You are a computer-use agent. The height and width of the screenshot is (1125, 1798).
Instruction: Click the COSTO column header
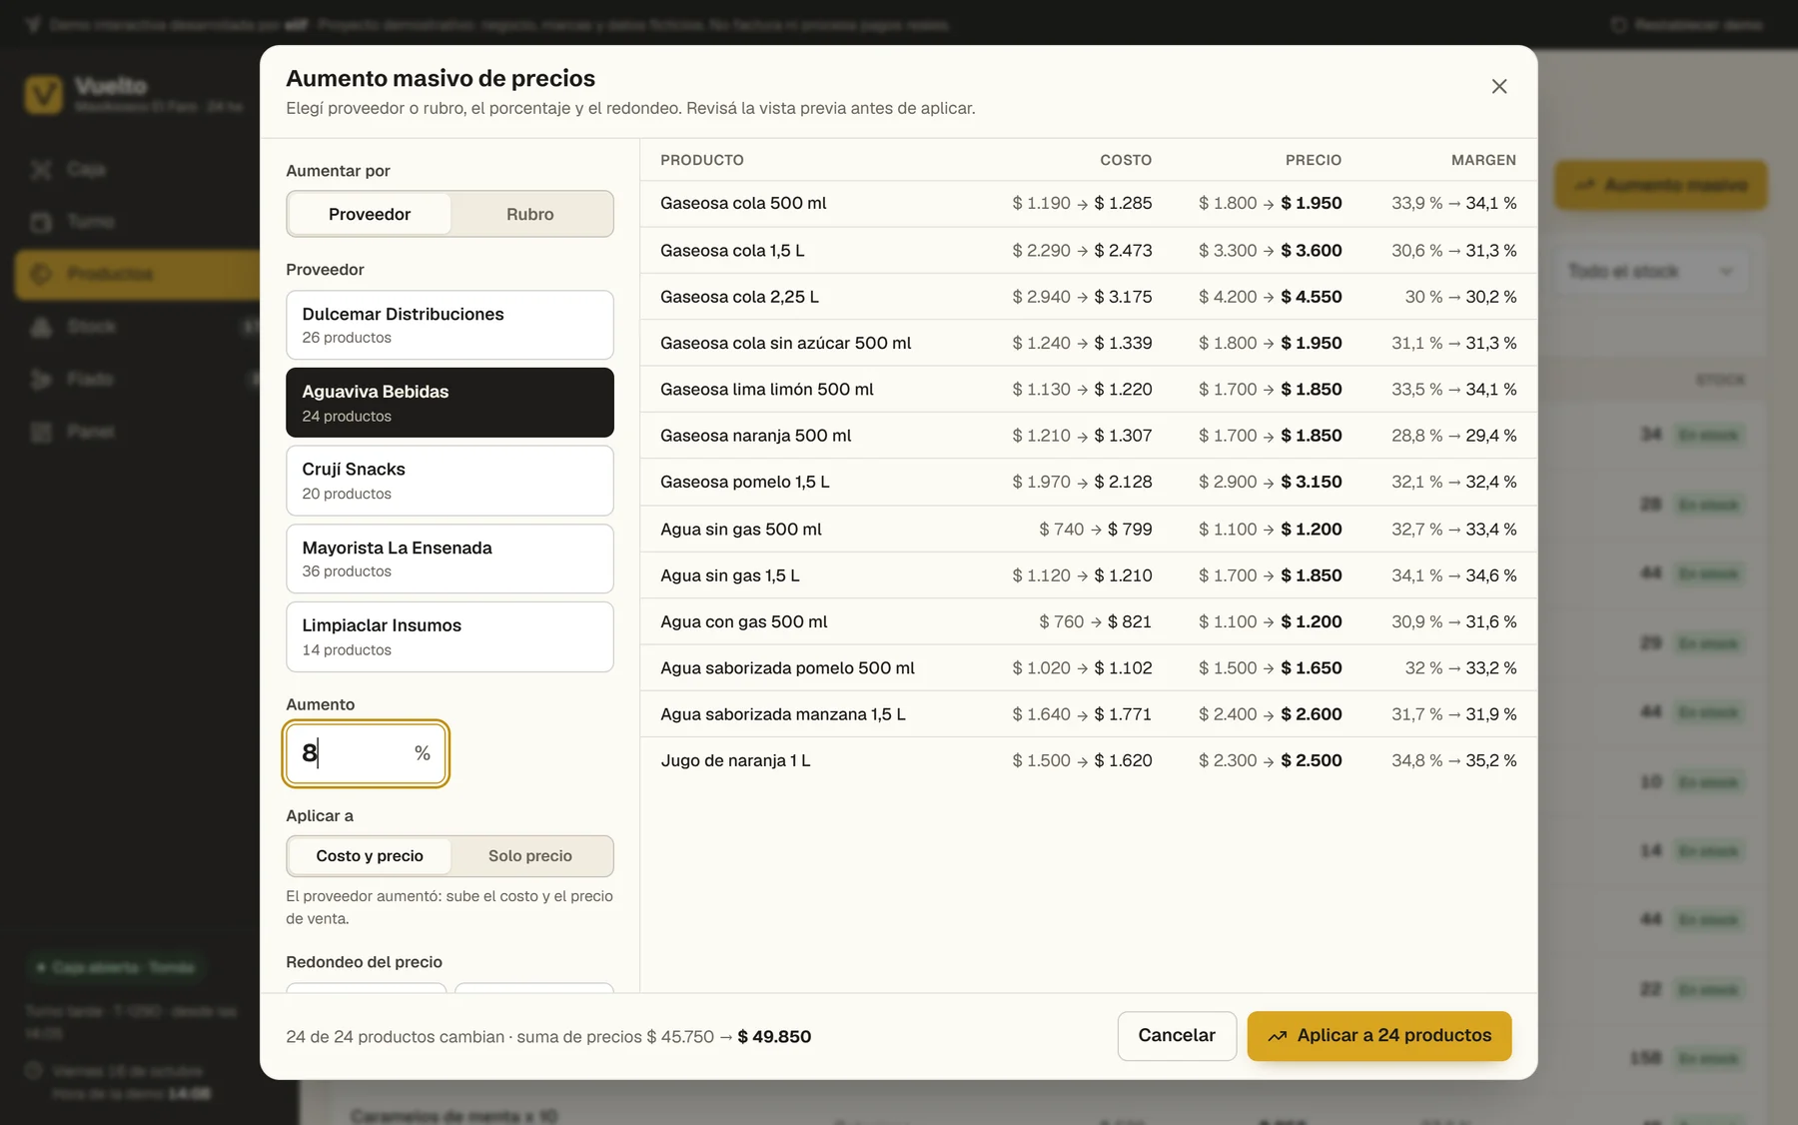coord(1126,160)
